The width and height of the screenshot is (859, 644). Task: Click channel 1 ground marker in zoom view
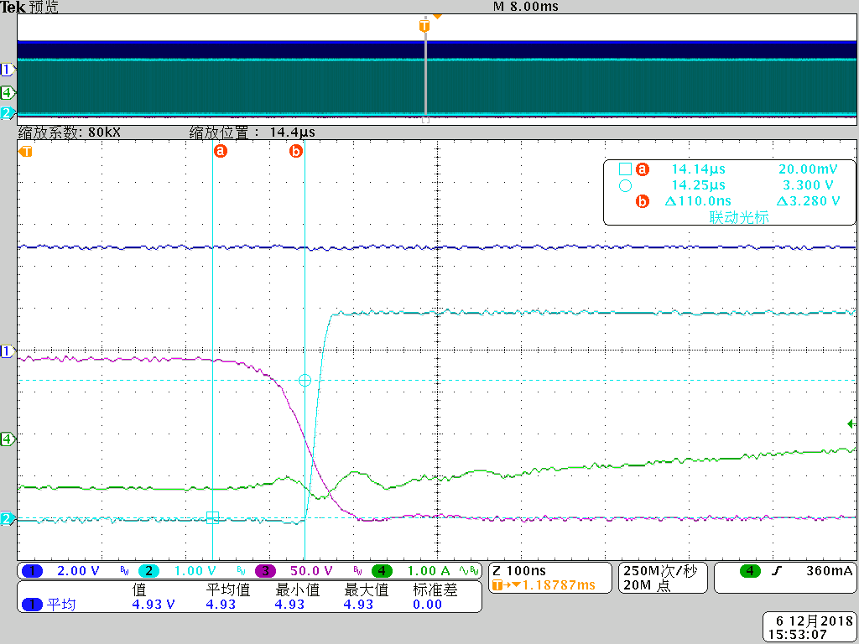(x=7, y=351)
